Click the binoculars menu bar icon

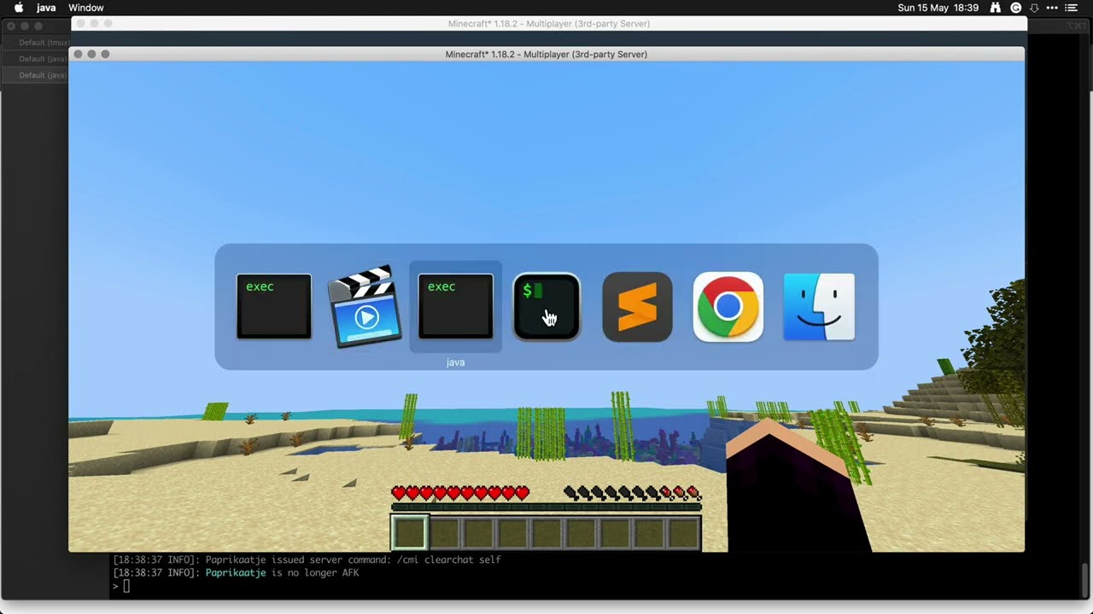tap(996, 8)
